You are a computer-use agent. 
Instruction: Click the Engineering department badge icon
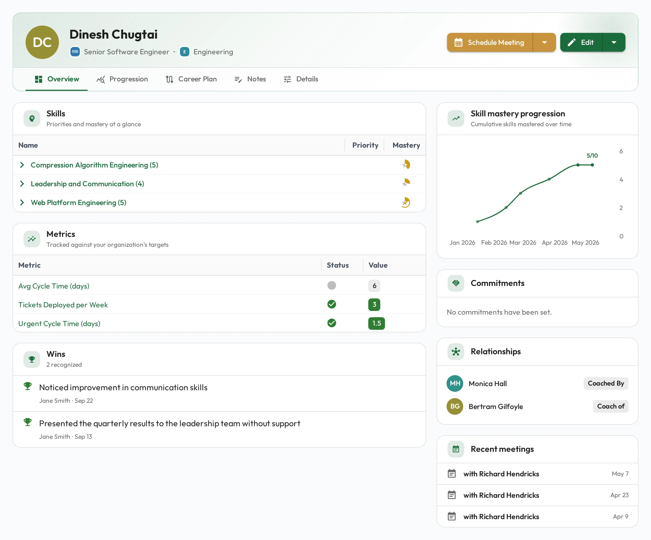pyautogui.click(x=184, y=52)
